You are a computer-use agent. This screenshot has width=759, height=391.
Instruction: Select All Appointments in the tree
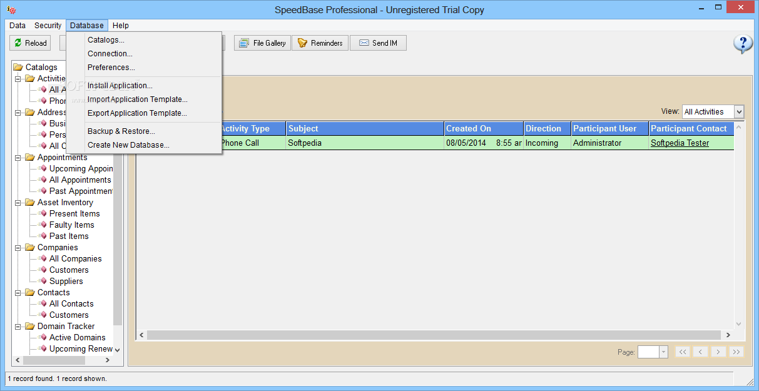pos(80,180)
